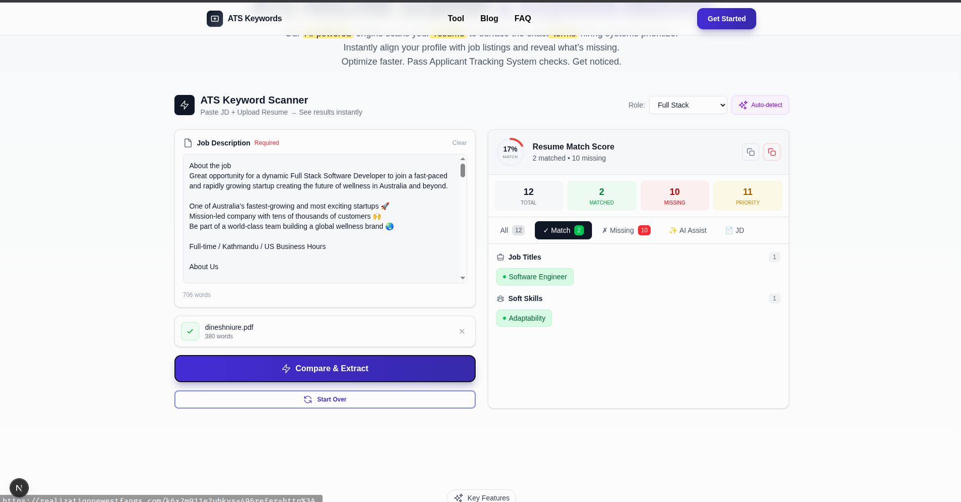Click the ATS Keywords logo icon

[x=215, y=19]
